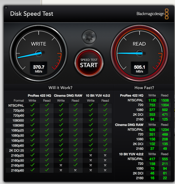Click 2160p30 10 Bit YUV read cross mark

click(105, 160)
